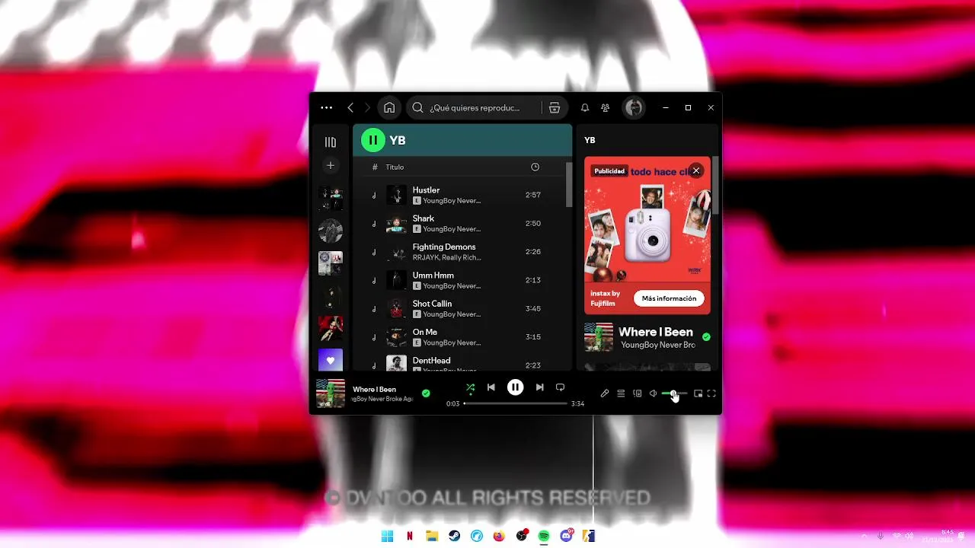Screen dimensions: 975x548
Task: Open OBS Studio from the taskbar
Action: pyautogui.click(x=522, y=536)
